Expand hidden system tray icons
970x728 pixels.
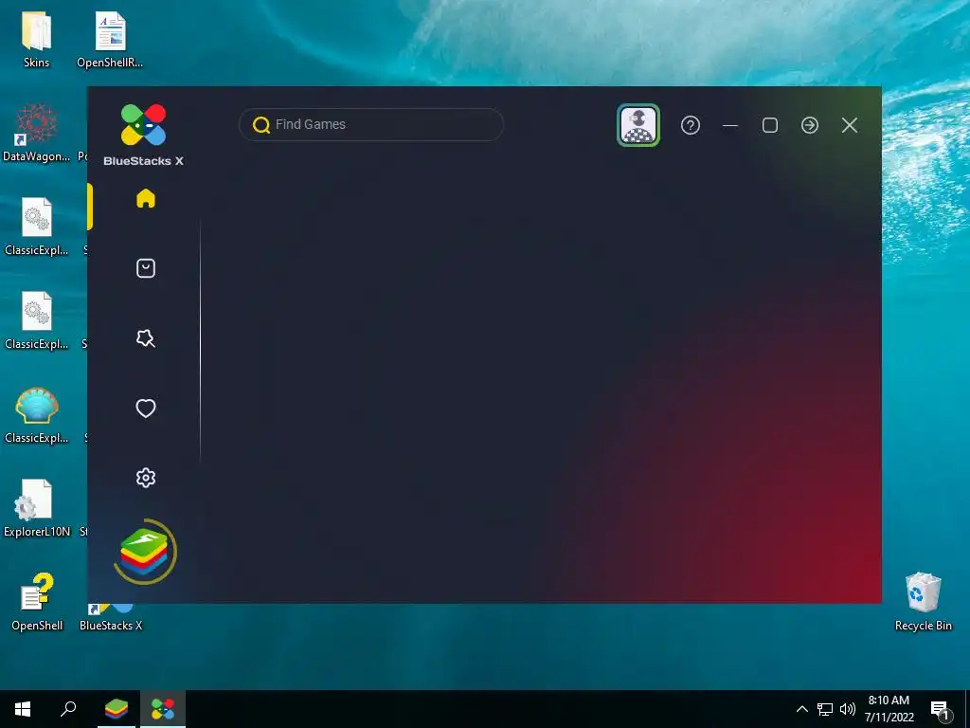point(801,709)
